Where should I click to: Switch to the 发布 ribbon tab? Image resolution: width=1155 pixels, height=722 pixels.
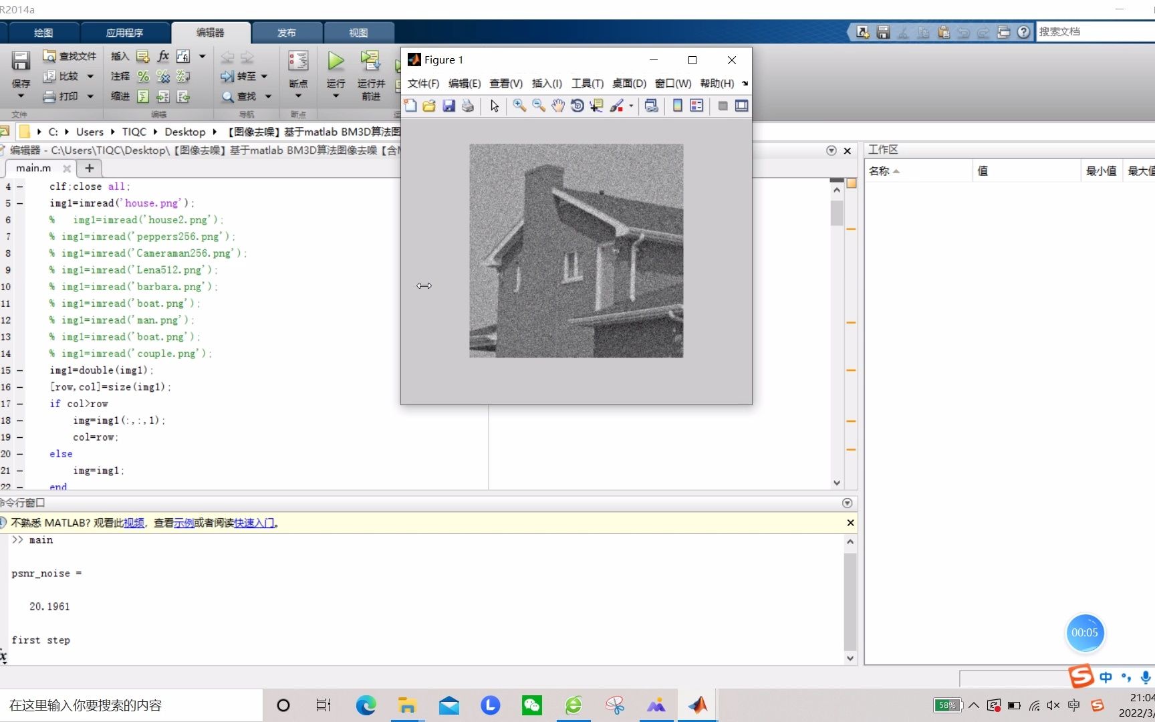tap(287, 32)
